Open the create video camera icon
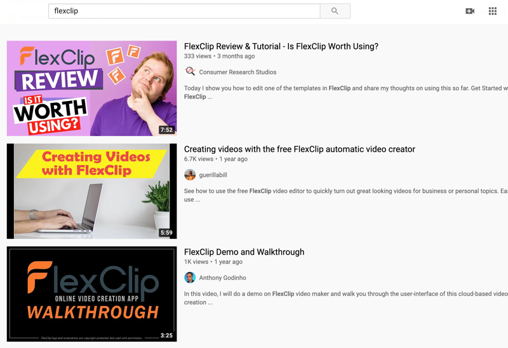The width and height of the screenshot is (508, 348). coord(470,11)
